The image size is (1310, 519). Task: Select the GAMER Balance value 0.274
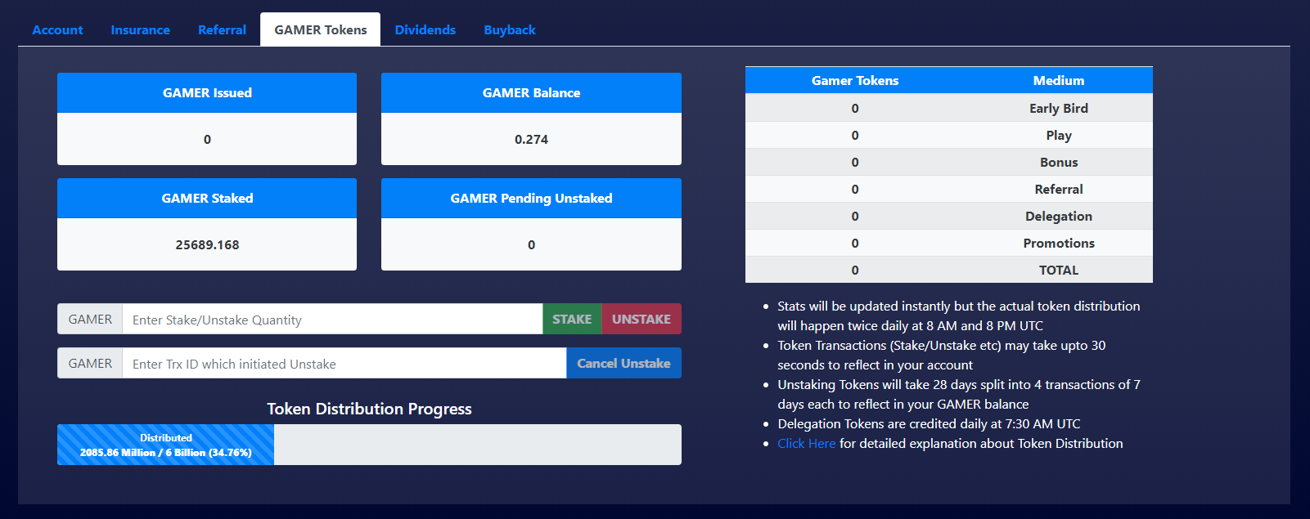(x=531, y=140)
